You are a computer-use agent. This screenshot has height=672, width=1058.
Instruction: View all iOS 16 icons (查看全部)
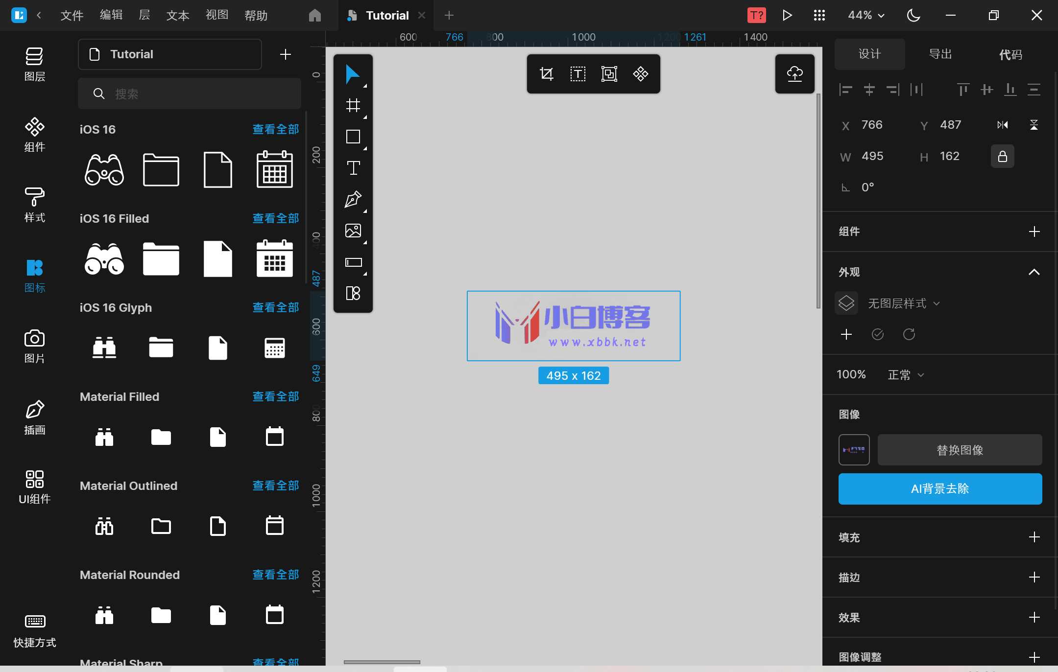[275, 129]
